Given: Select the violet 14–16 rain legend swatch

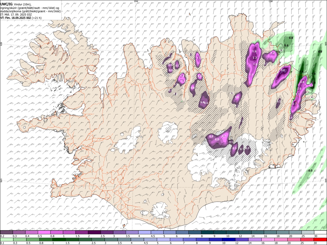Looking at the screenshot, I should point(255,240).
